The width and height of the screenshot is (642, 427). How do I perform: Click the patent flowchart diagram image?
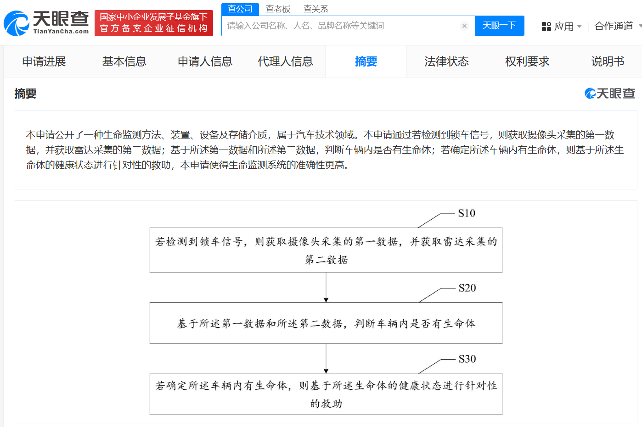(x=326, y=312)
